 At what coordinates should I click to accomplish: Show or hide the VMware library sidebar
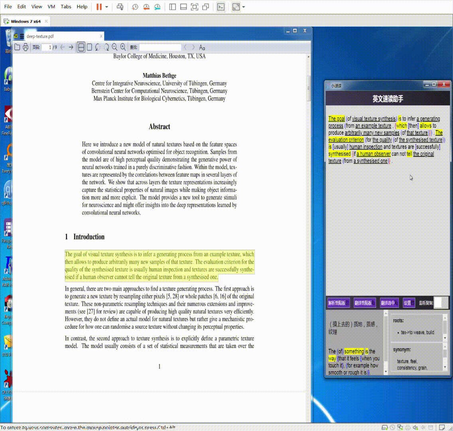click(173, 7)
